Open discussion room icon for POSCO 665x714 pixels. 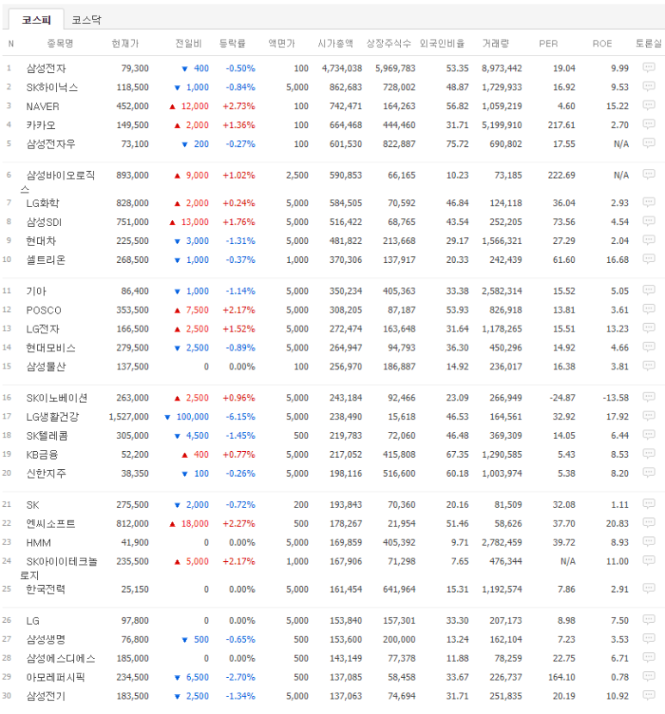coord(648,309)
